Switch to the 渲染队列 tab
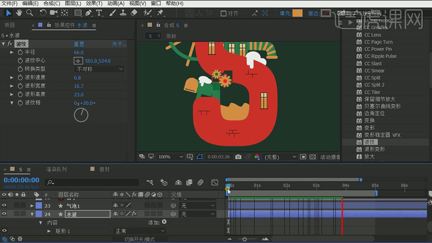Screen dimensions: 432x243 click(x=56, y=169)
